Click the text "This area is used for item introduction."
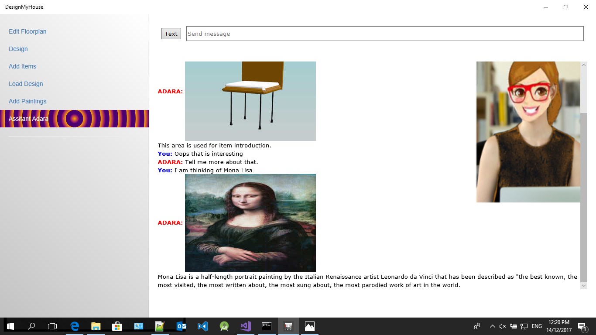The image size is (596, 335). 215,145
